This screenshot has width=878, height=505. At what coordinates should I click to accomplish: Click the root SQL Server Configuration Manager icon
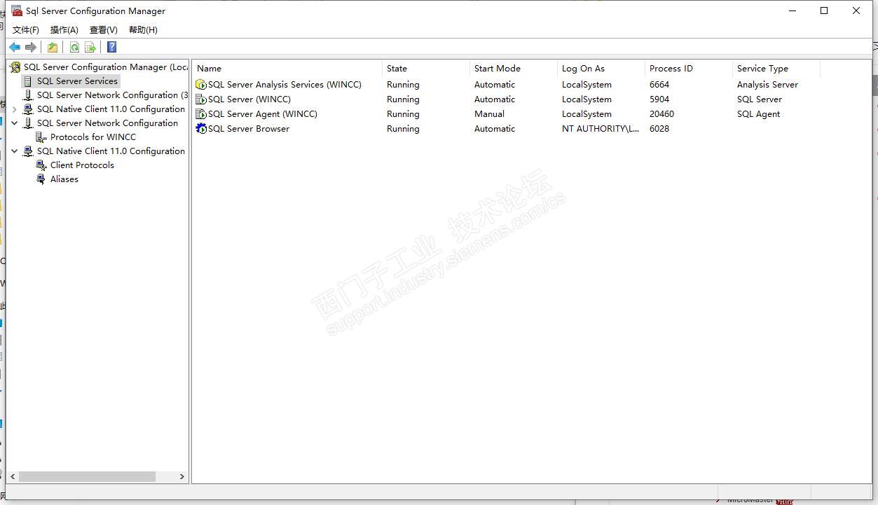pos(15,67)
